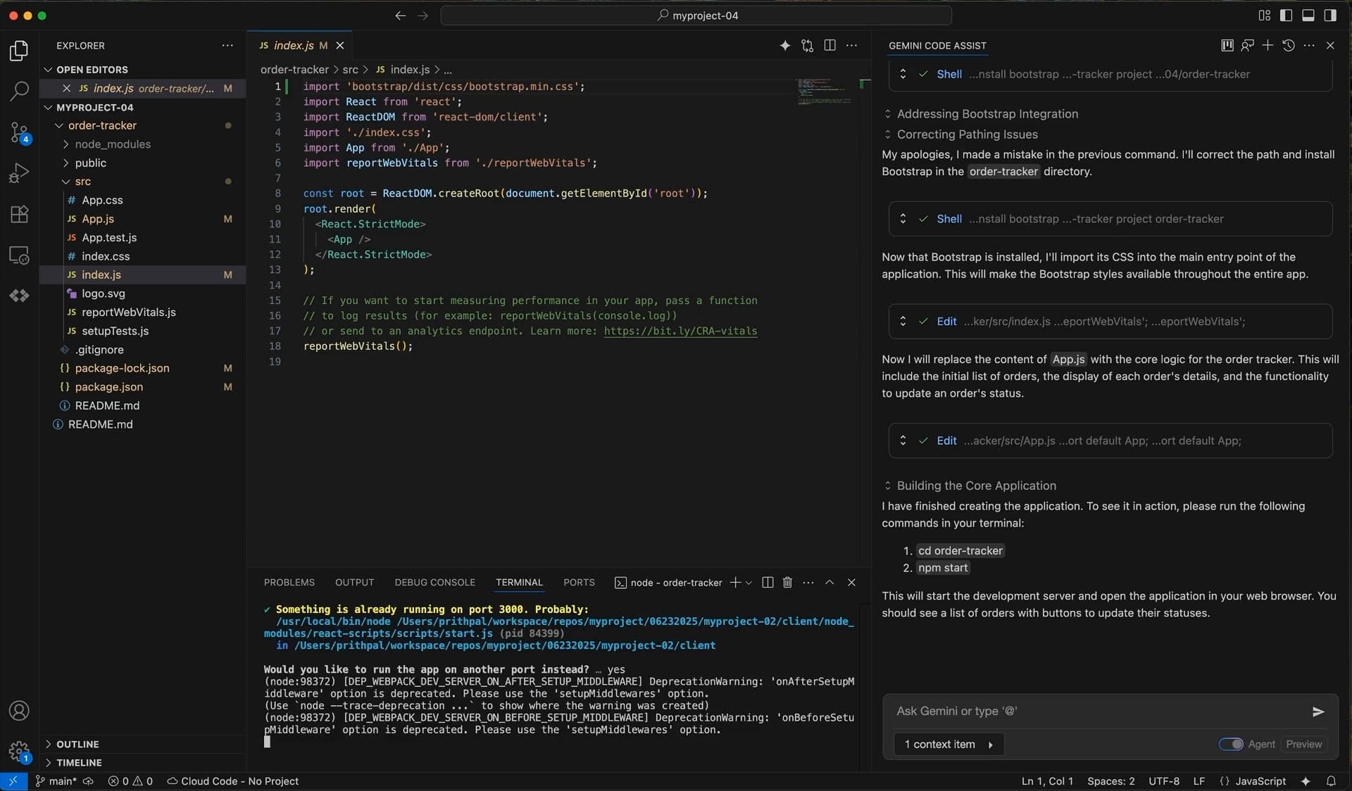Screen dimensions: 1352x791
Task: Go back with the navigation arrow
Action: click(401, 15)
